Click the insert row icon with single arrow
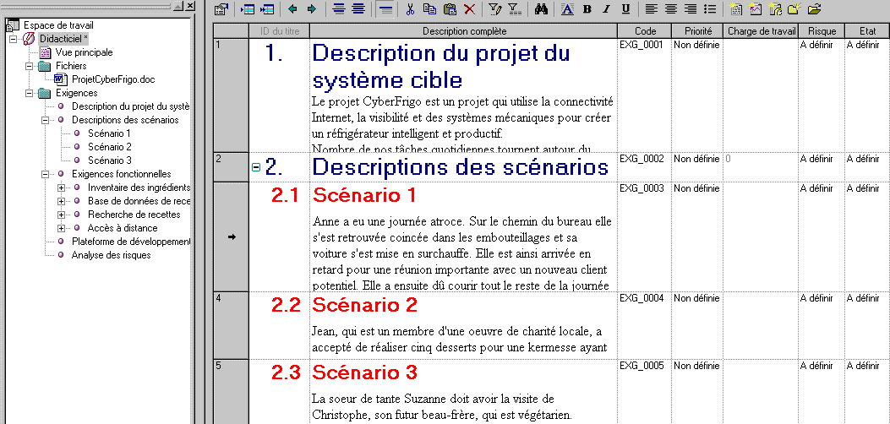 (x=248, y=8)
